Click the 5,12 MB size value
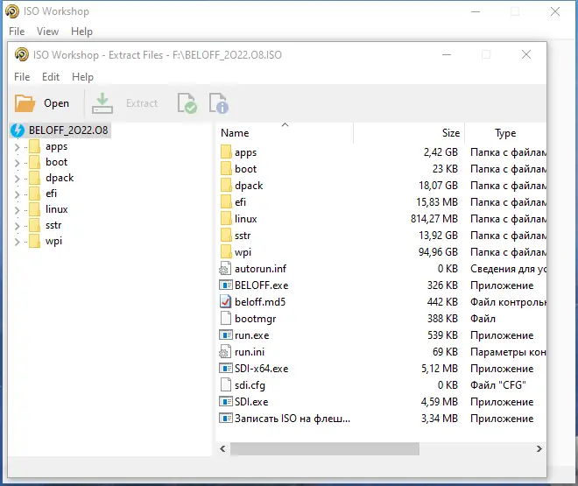The width and height of the screenshot is (578, 486). 440,369
